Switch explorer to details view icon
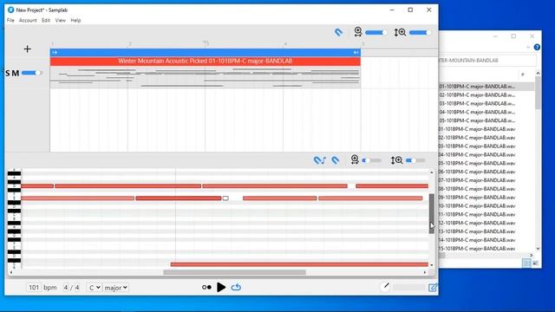The height and width of the screenshot is (312, 555). pyautogui.click(x=526, y=263)
